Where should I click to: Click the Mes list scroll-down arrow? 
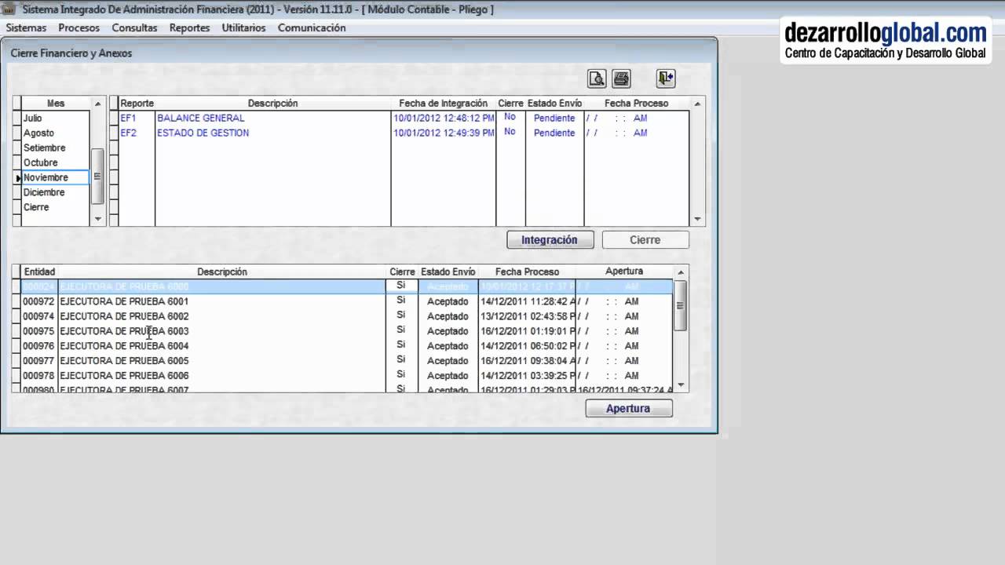coord(98,219)
